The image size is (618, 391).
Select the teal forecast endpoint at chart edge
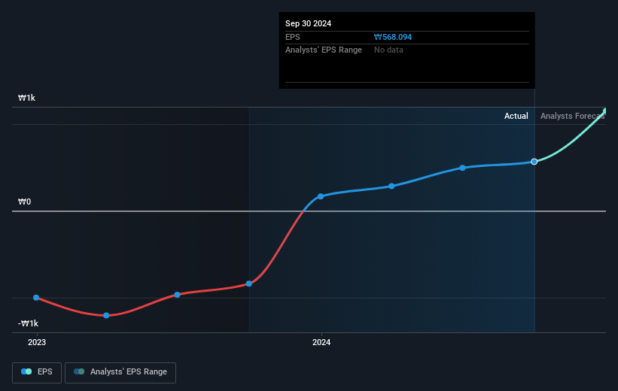[605, 111]
